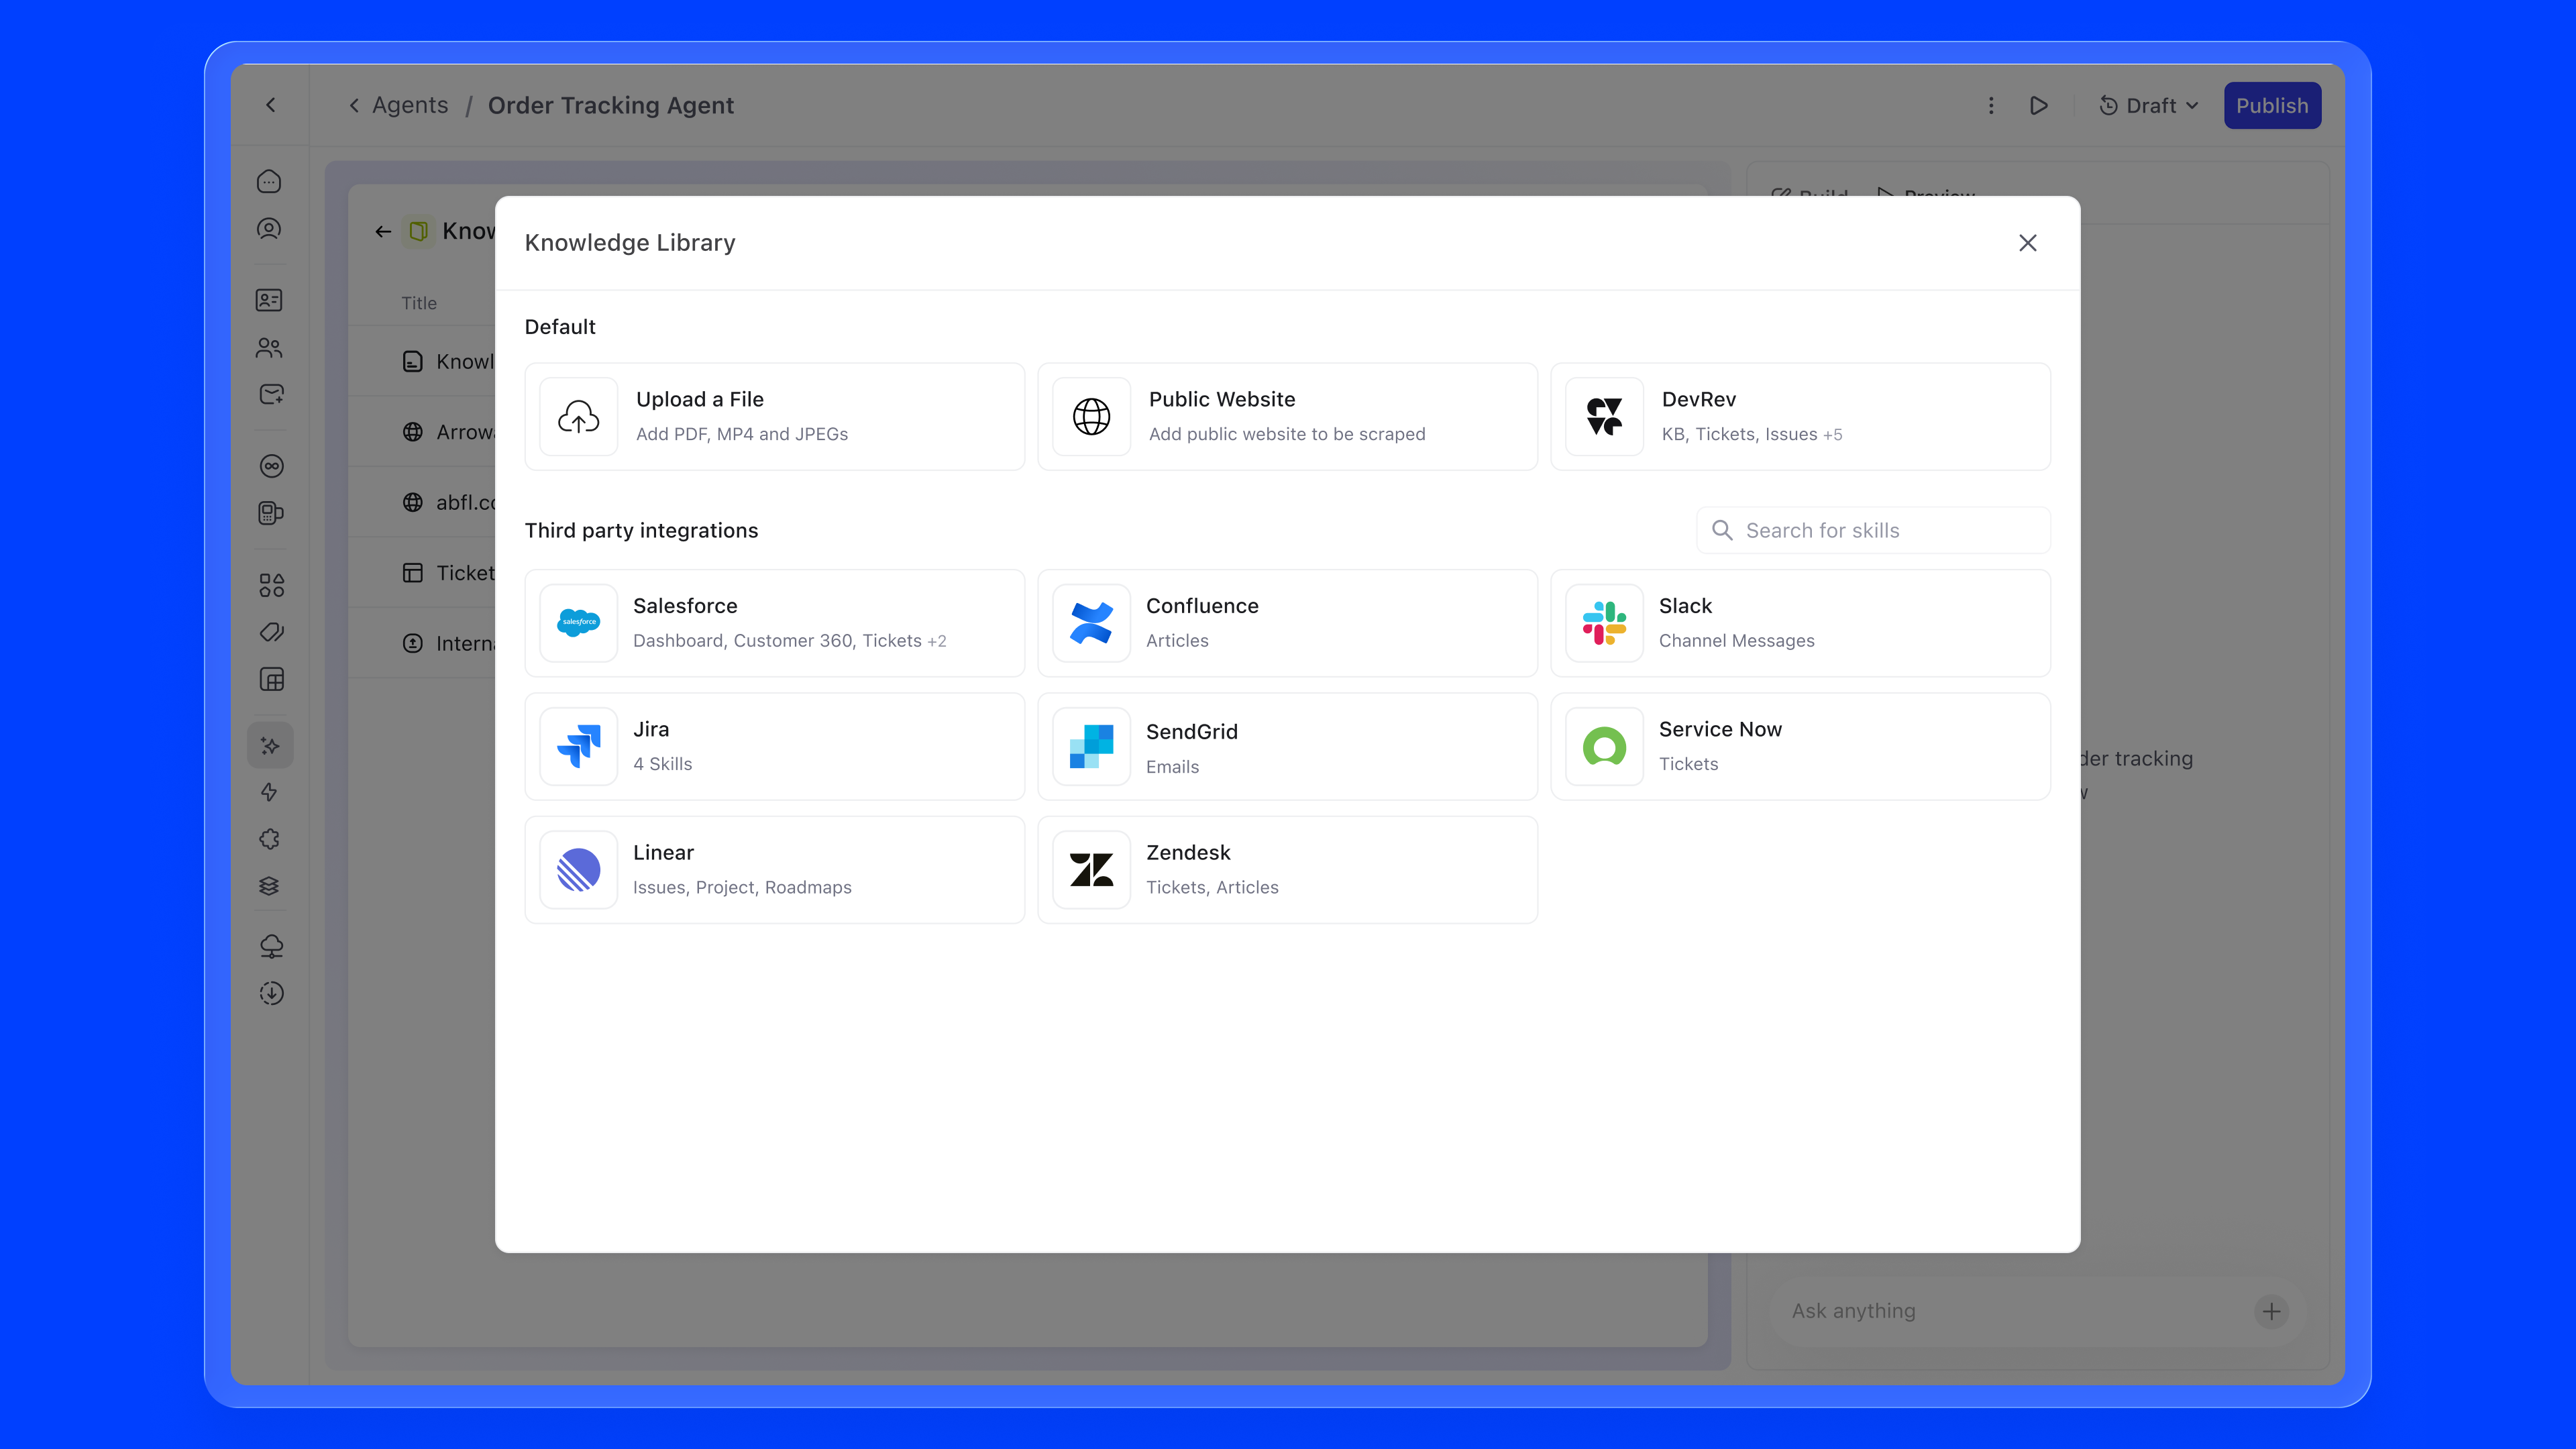Click the Slack logo icon
This screenshot has height=1449, width=2576.
point(1605,623)
